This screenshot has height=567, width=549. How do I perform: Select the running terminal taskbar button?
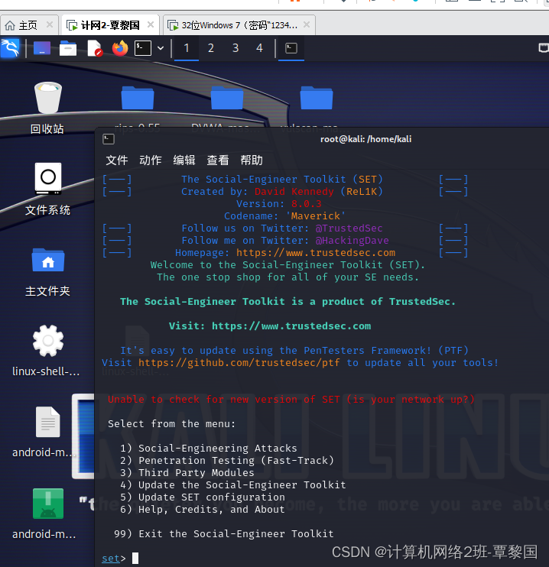pyautogui.click(x=291, y=48)
